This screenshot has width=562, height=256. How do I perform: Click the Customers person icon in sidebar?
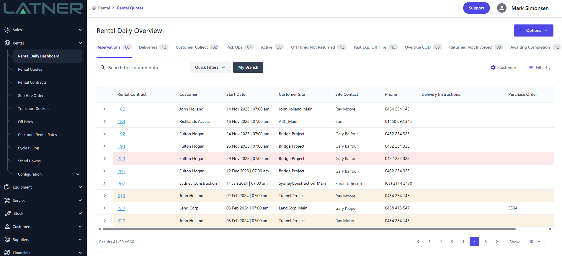coord(7,227)
